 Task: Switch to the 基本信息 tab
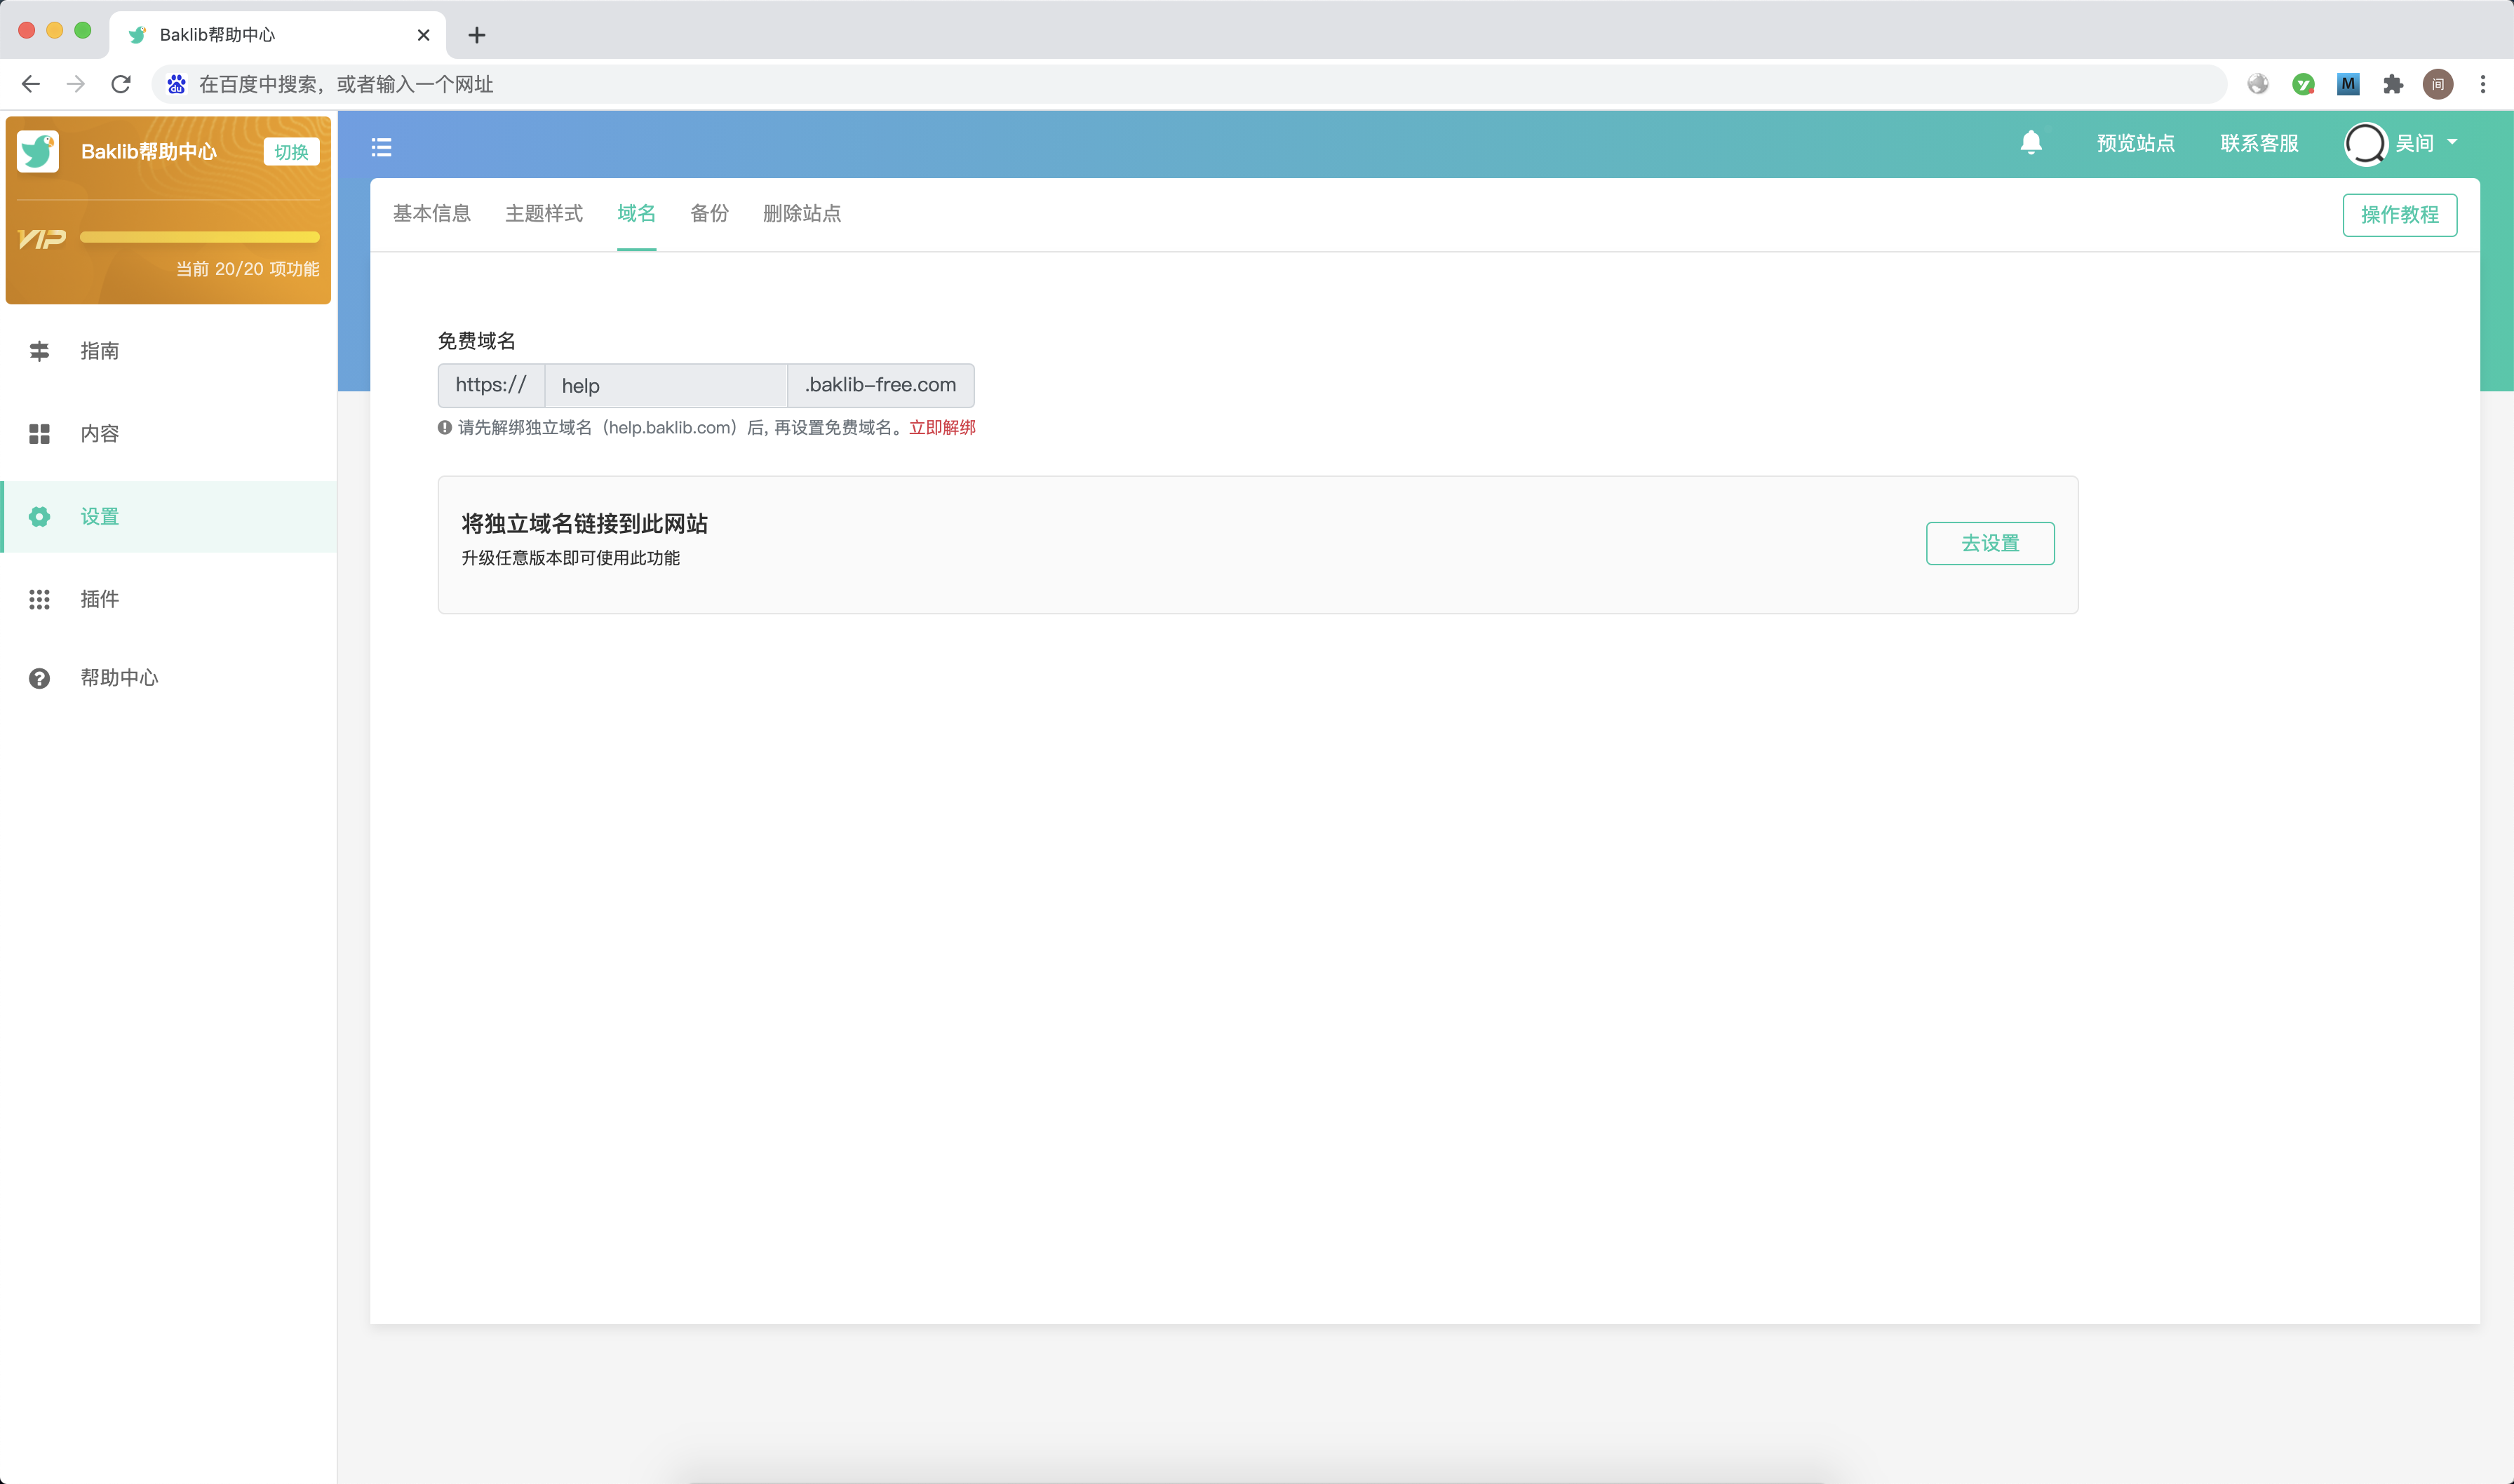click(431, 213)
